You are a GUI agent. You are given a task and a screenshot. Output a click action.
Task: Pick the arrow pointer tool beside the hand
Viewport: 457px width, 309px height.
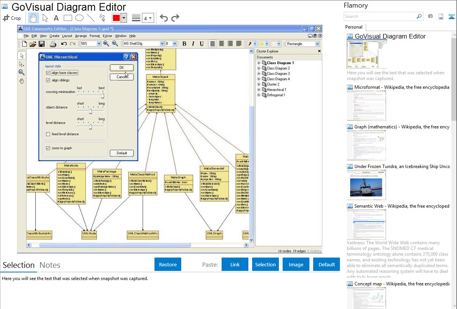pos(45,18)
